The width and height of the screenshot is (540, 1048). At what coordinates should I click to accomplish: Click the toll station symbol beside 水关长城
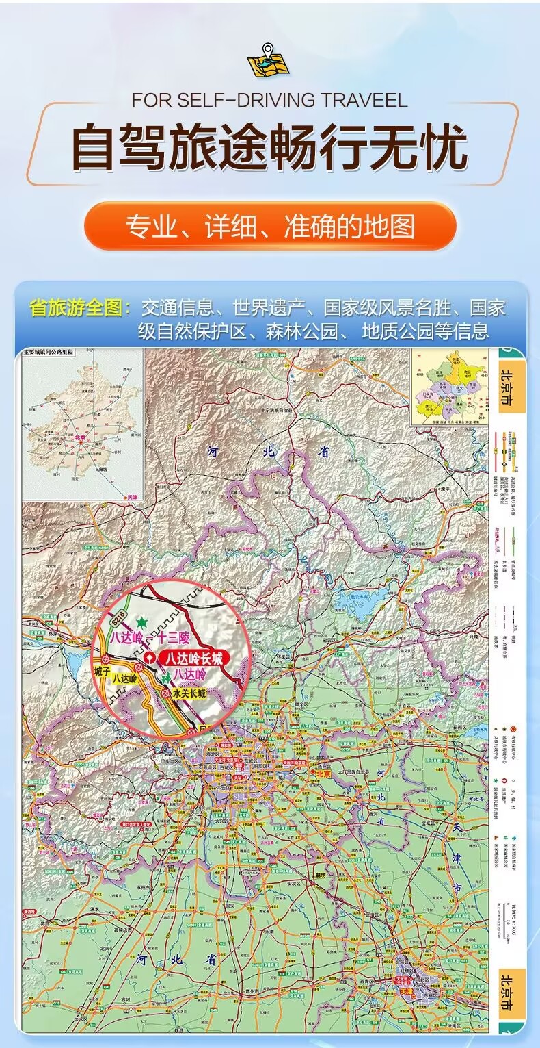click(165, 693)
